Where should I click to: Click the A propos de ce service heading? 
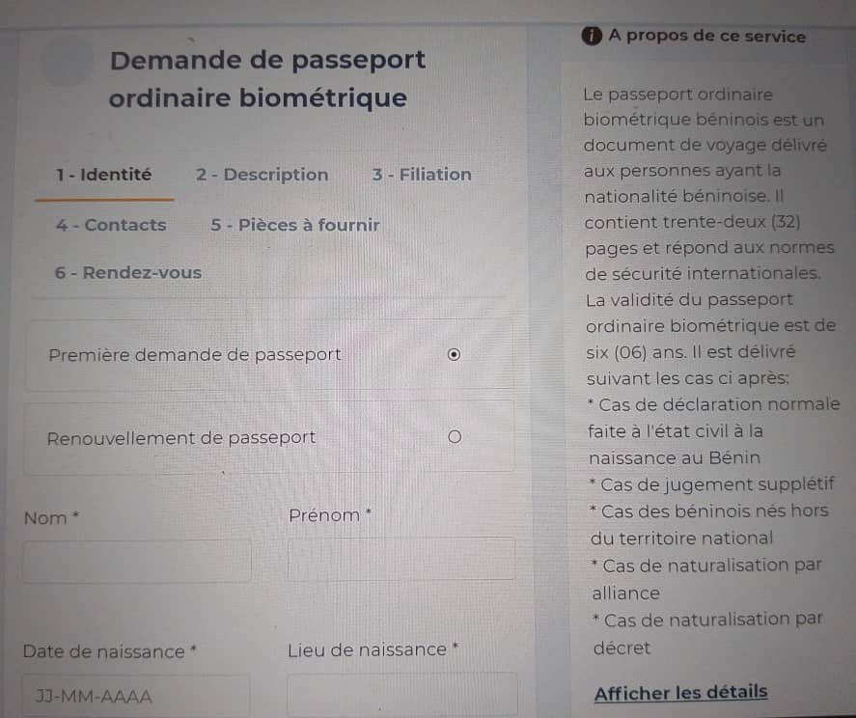coord(707,36)
